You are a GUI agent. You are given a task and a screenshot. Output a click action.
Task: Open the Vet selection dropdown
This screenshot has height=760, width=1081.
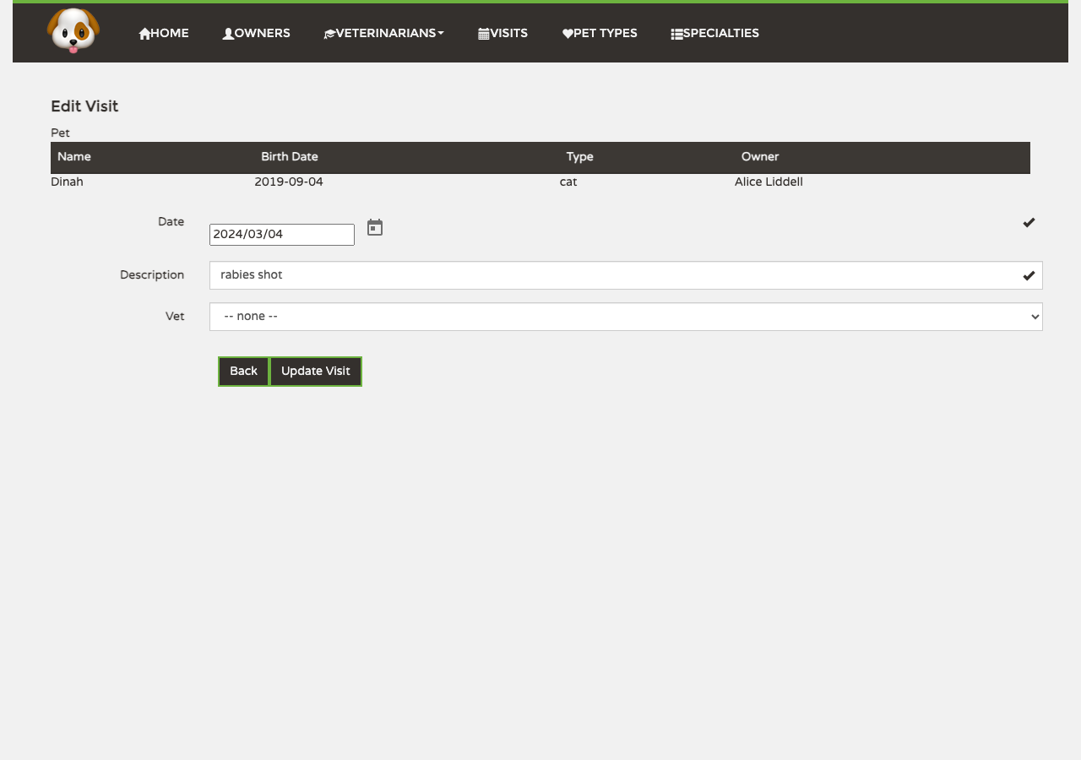[x=626, y=317]
